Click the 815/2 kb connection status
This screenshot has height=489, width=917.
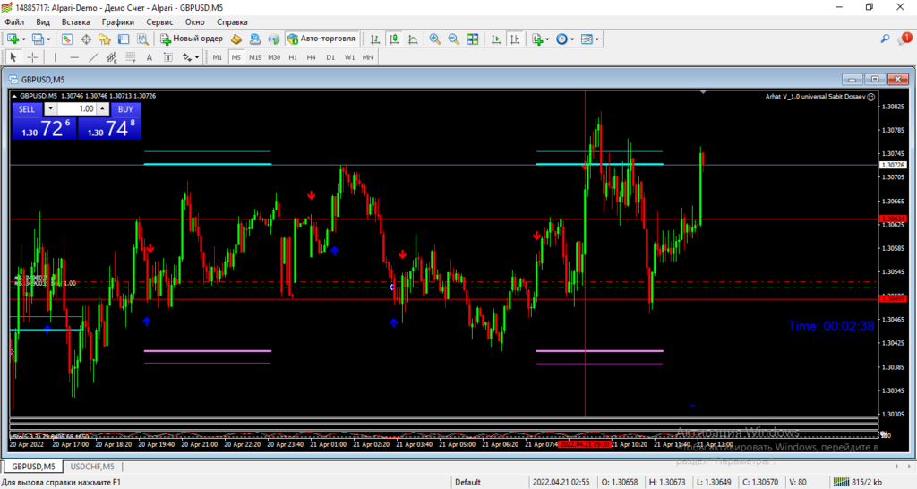[857, 482]
